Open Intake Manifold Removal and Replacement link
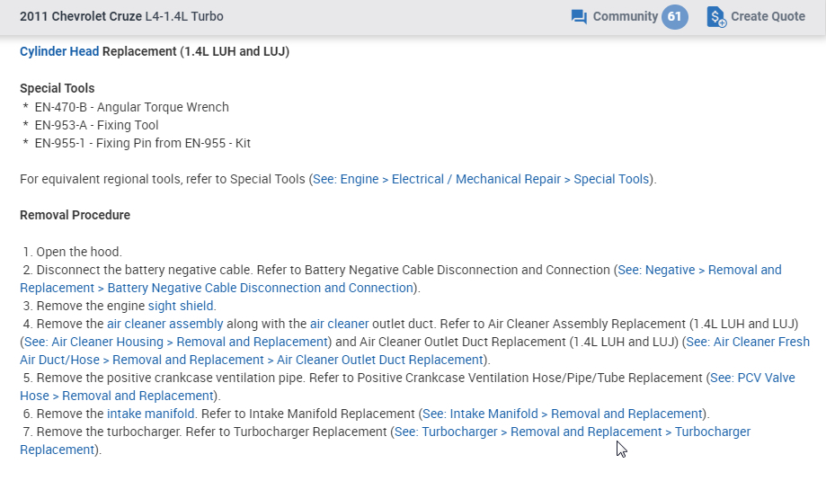Image resolution: width=826 pixels, height=490 pixels. [x=563, y=414]
